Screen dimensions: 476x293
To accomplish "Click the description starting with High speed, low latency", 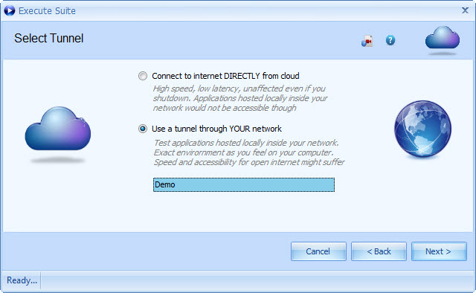I will 239,98.
